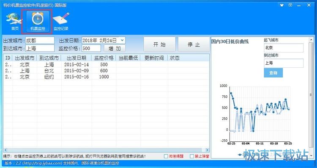Sort by 出发城市 column header
This screenshot has height=168, width=317.
tap(25, 58)
